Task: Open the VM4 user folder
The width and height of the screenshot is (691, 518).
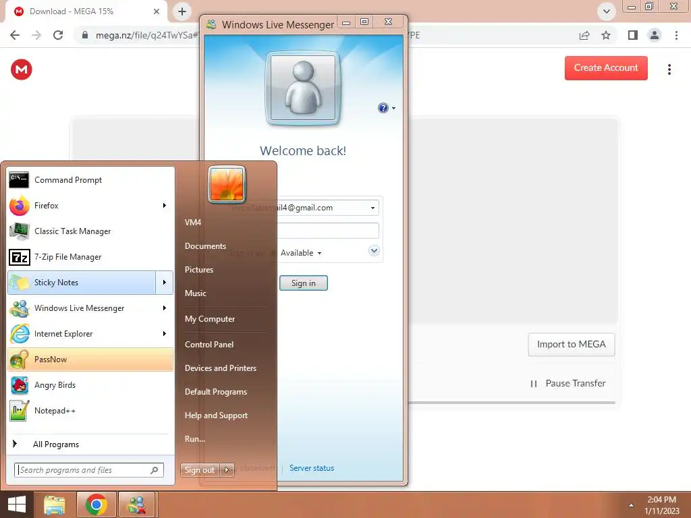Action: coord(193,223)
